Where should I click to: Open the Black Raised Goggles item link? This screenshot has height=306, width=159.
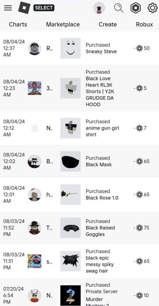click(100, 231)
